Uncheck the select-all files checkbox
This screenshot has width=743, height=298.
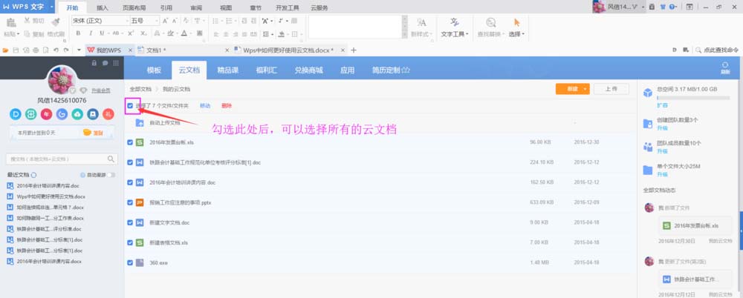pyautogui.click(x=130, y=106)
